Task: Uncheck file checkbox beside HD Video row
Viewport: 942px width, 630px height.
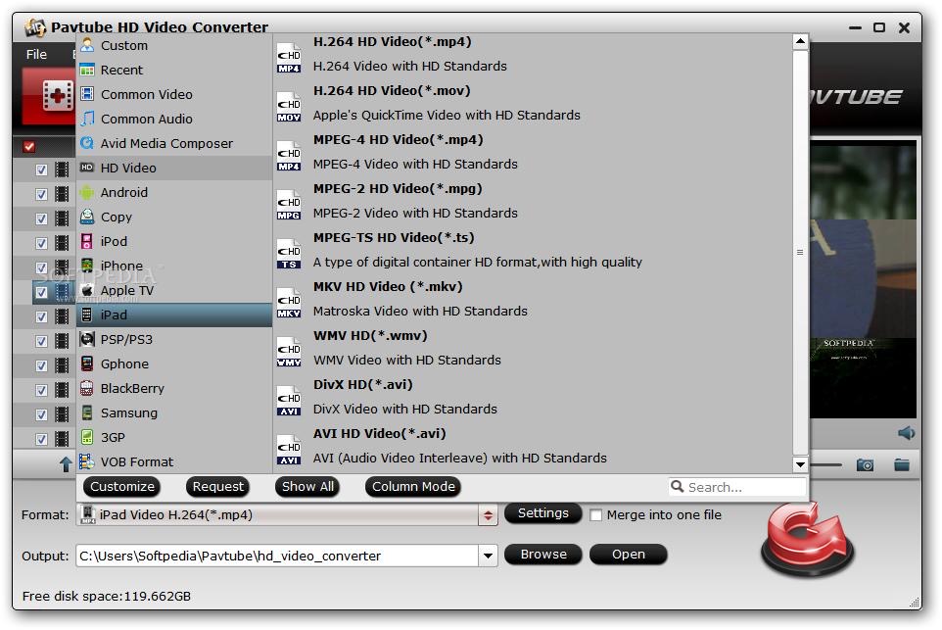Action: point(41,170)
